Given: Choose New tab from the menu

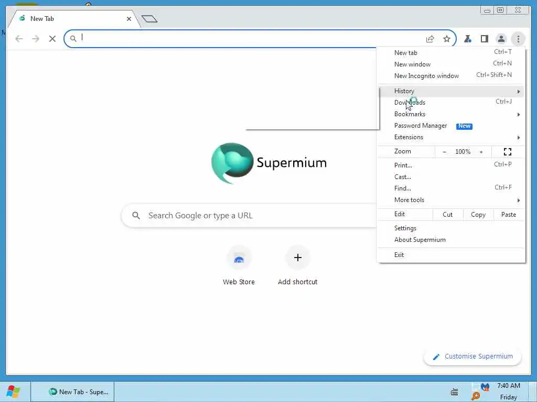Looking at the screenshot, I should (450, 53).
